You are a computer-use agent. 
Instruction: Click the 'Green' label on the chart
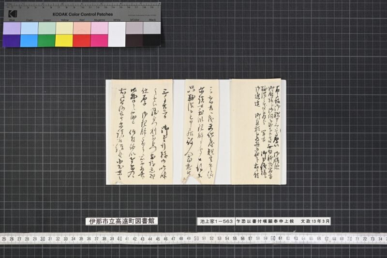tap(47, 20)
